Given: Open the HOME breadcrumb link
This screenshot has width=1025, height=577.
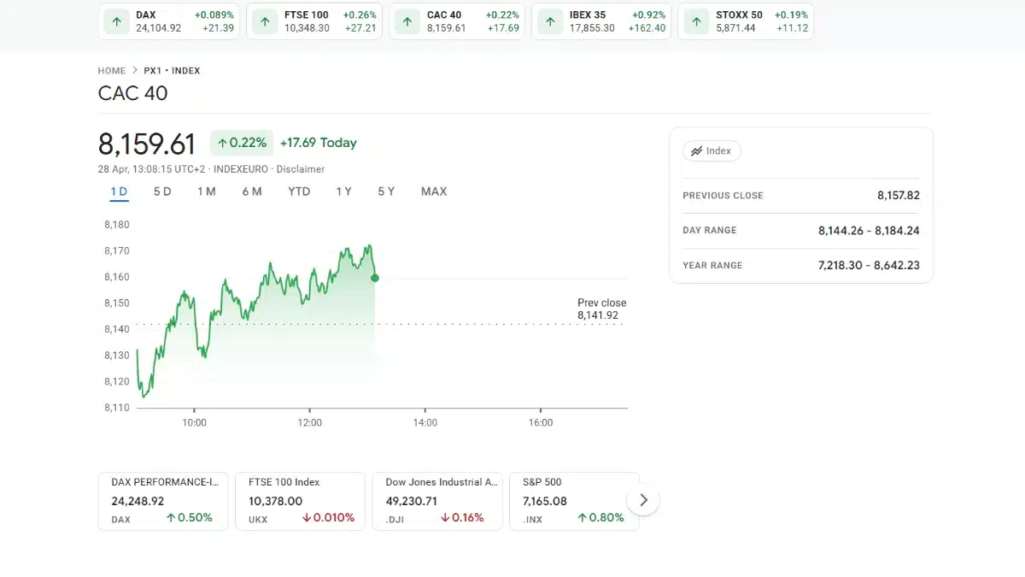Looking at the screenshot, I should 112,70.
